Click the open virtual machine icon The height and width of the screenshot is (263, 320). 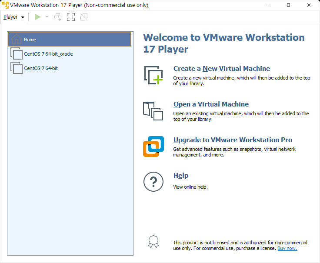point(153,111)
